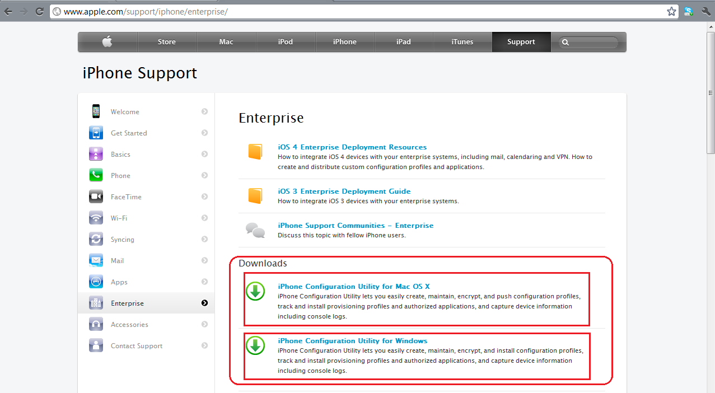Expand the Accessories row arrow
Image resolution: width=715 pixels, height=393 pixels.
(x=204, y=324)
